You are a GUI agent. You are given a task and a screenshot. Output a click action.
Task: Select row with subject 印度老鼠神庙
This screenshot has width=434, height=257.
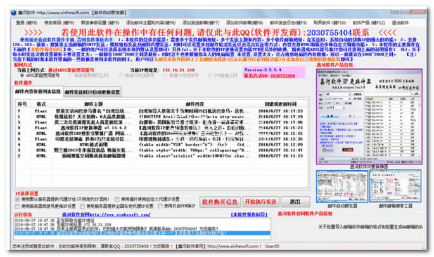[162, 139]
